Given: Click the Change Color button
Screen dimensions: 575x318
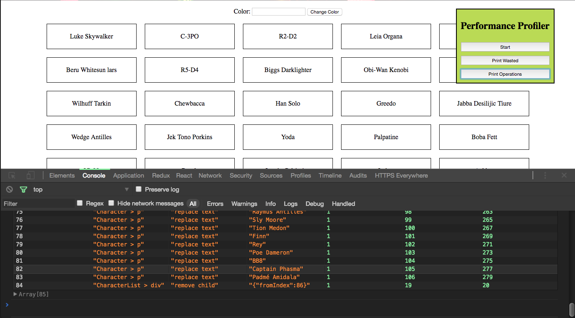Looking at the screenshot, I should click(324, 12).
